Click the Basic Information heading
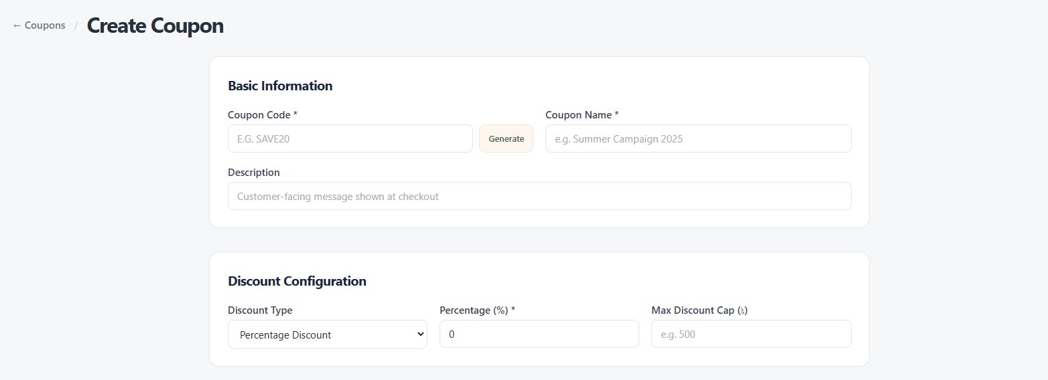This screenshot has height=380, width=1048. point(280,86)
